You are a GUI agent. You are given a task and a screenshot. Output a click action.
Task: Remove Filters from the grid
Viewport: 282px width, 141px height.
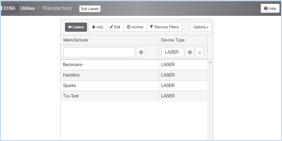[164, 27]
